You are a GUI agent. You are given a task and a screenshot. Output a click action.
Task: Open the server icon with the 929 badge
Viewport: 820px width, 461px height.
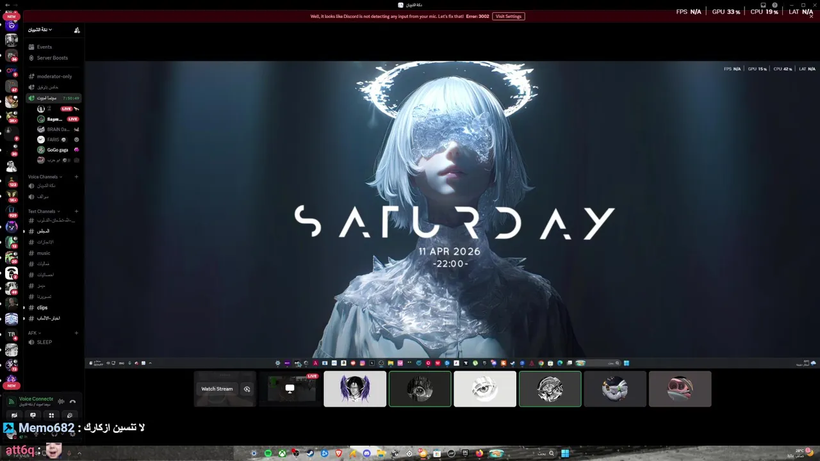click(12, 211)
